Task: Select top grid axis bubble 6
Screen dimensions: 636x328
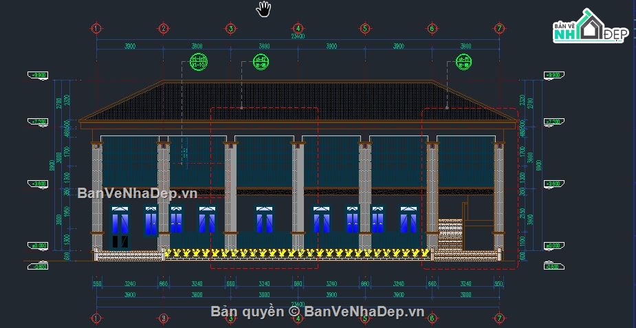Action: [432, 28]
